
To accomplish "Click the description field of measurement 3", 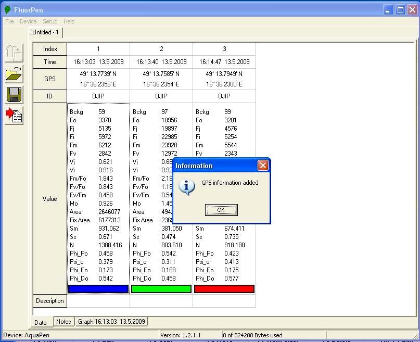I will point(224,301).
